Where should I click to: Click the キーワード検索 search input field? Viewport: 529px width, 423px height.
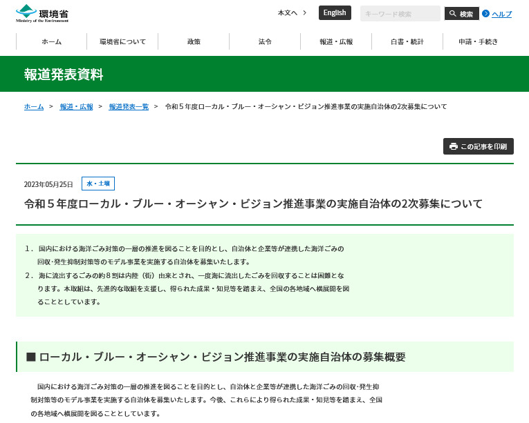click(400, 14)
